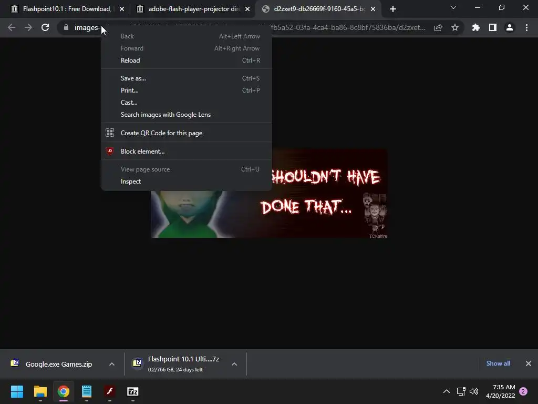Image resolution: width=538 pixels, height=404 pixels.
Task: Close the downloads bar
Action: (x=529, y=363)
